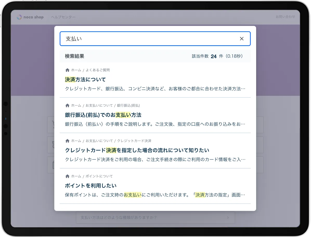This screenshot has width=311, height=237.
Task: Click home icon above 決済方法について result
Action: [67, 70]
